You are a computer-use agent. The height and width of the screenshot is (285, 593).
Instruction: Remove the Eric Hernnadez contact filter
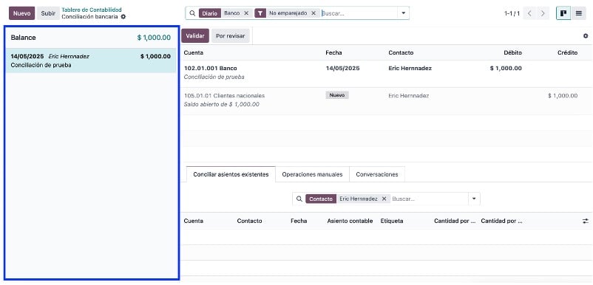(x=384, y=199)
